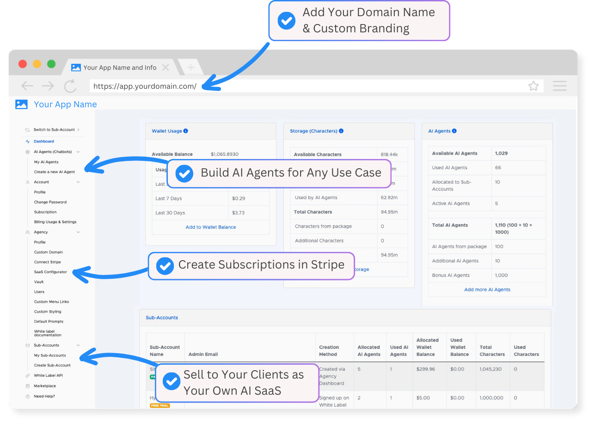Click the $1,065.8930 available balance value
The image size is (595, 422).
pyautogui.click(x=225, y=154)
